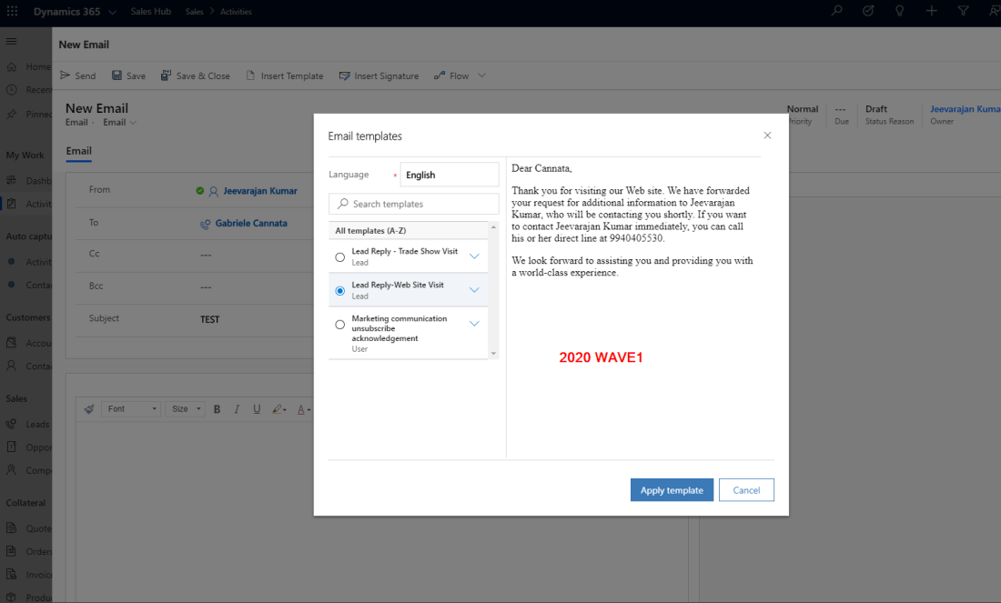Click the Apply template button
Viewport: 1001px width, 603px height.
[x=672, y=490]
